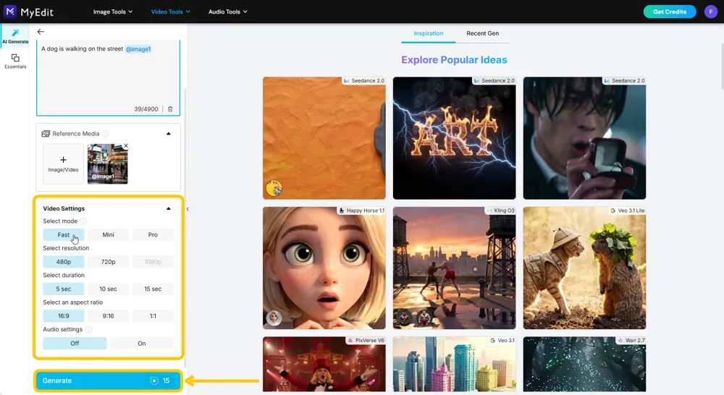The width and height of the screenshot is (724, 395).
Task: Open the Veo 3.1 colorful city card
Action: coord(455,364)
